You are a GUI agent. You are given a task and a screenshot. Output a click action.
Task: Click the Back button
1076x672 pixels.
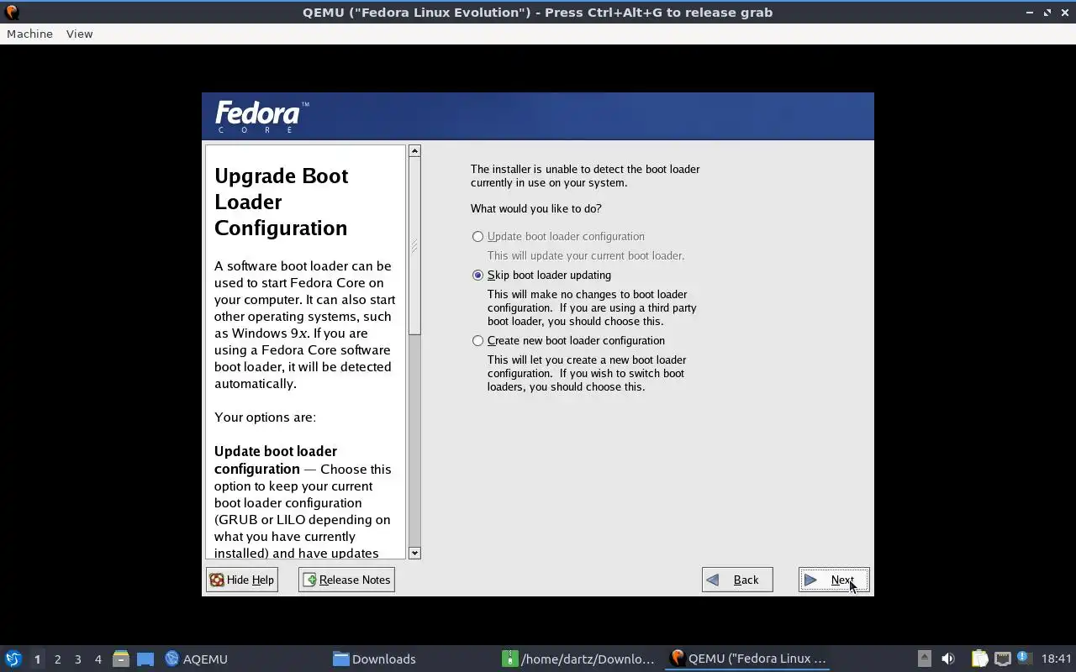click(x=737, y=580)
